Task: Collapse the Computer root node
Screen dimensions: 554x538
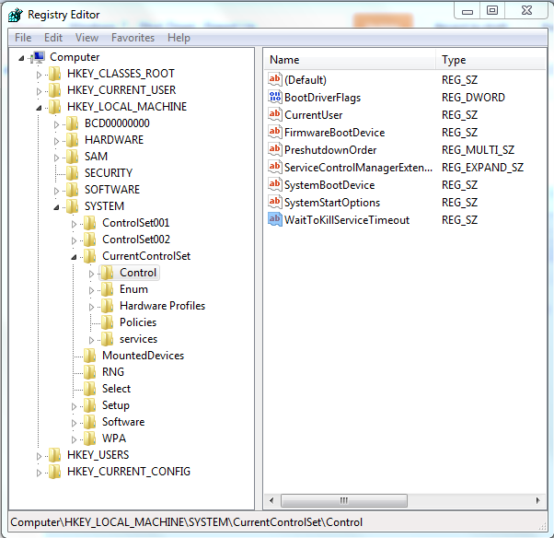Action: pyautogui.click(x=21, y=58)
